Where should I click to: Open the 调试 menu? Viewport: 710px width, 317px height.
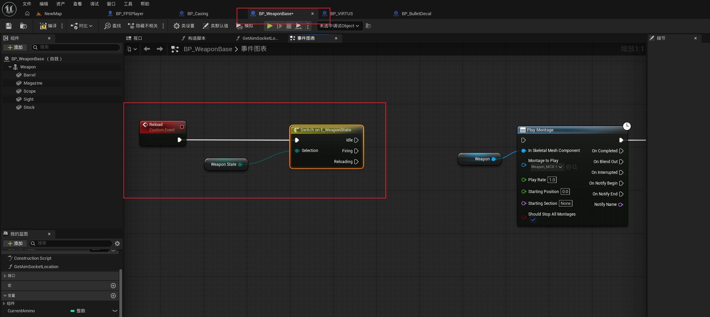tap(94, 4)
